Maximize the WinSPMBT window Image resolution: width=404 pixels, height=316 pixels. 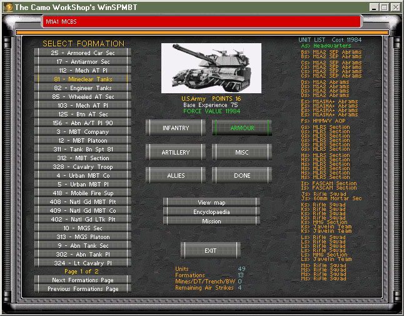point(385,8)
